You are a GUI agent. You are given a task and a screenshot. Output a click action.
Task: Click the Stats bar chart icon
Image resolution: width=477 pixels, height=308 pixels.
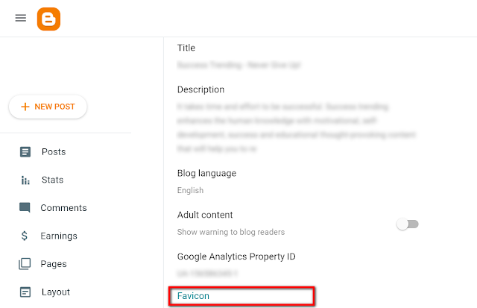(x=25, y=180)
